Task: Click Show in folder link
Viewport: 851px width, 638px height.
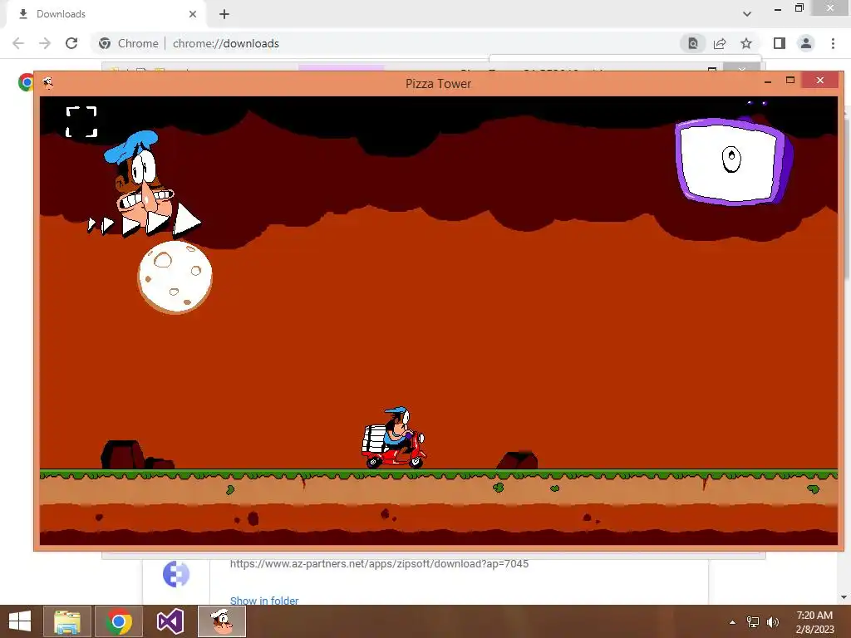Action: [263, 600]
